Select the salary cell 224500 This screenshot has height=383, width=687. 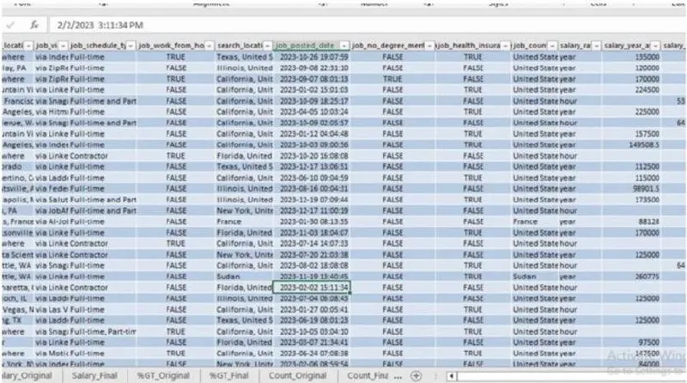tap(631, 90)
